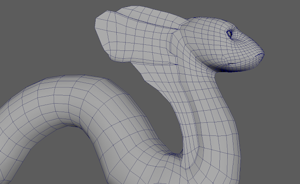Image resolution: width=300 pixels, height=184 pixels.
Task: Select the top of the arched body coil
Action: click(76, 80)
